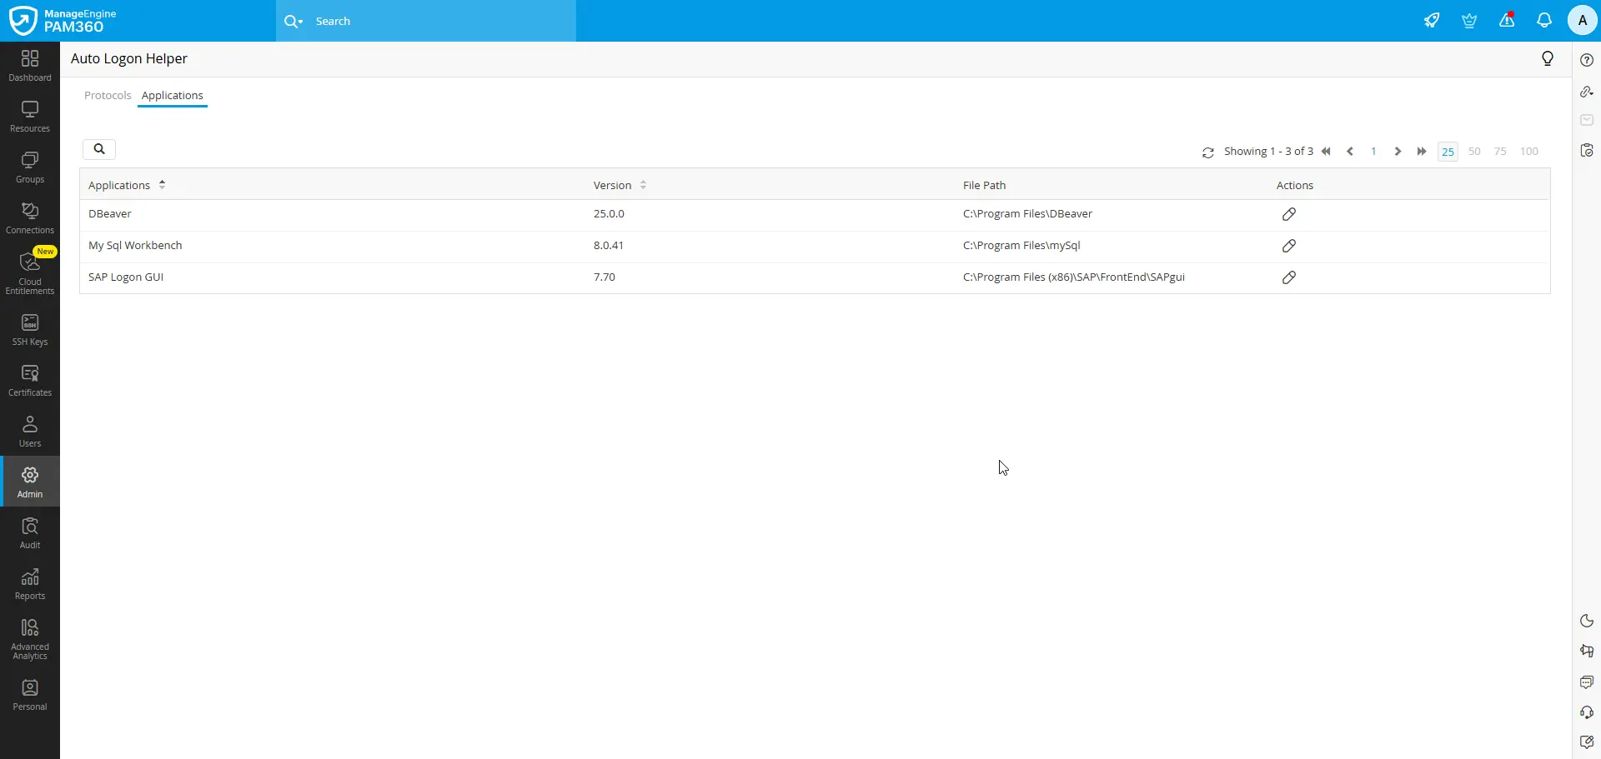Screen dimensions: 1601x759
Task: Sort the Version column
Action: pyautogui.click(x=643, y=184)
